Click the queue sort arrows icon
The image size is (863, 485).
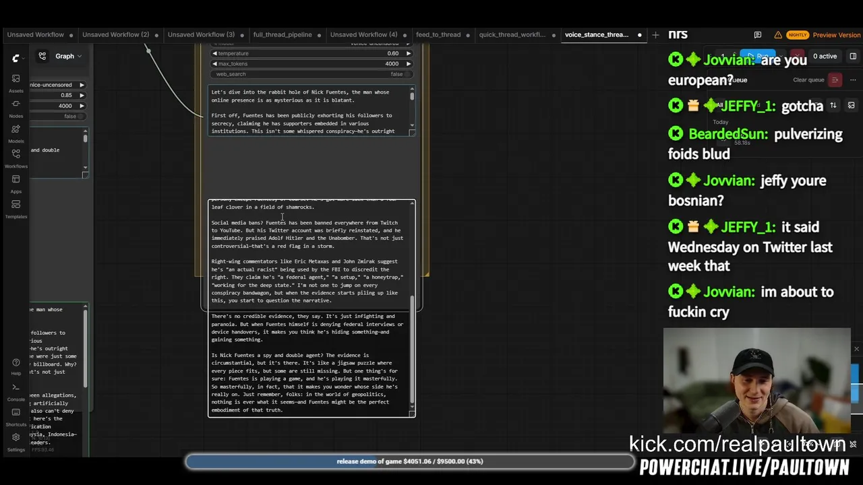(x=833, y=105)
